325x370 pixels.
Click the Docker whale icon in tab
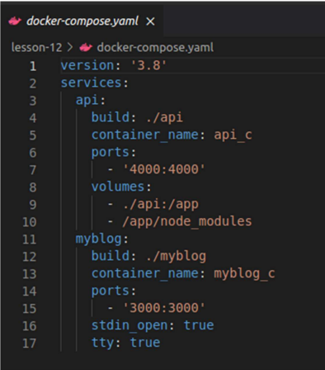[15, 21]
